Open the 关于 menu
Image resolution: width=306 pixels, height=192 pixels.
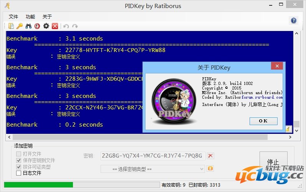pyautogui.click(x=47, y=17)
